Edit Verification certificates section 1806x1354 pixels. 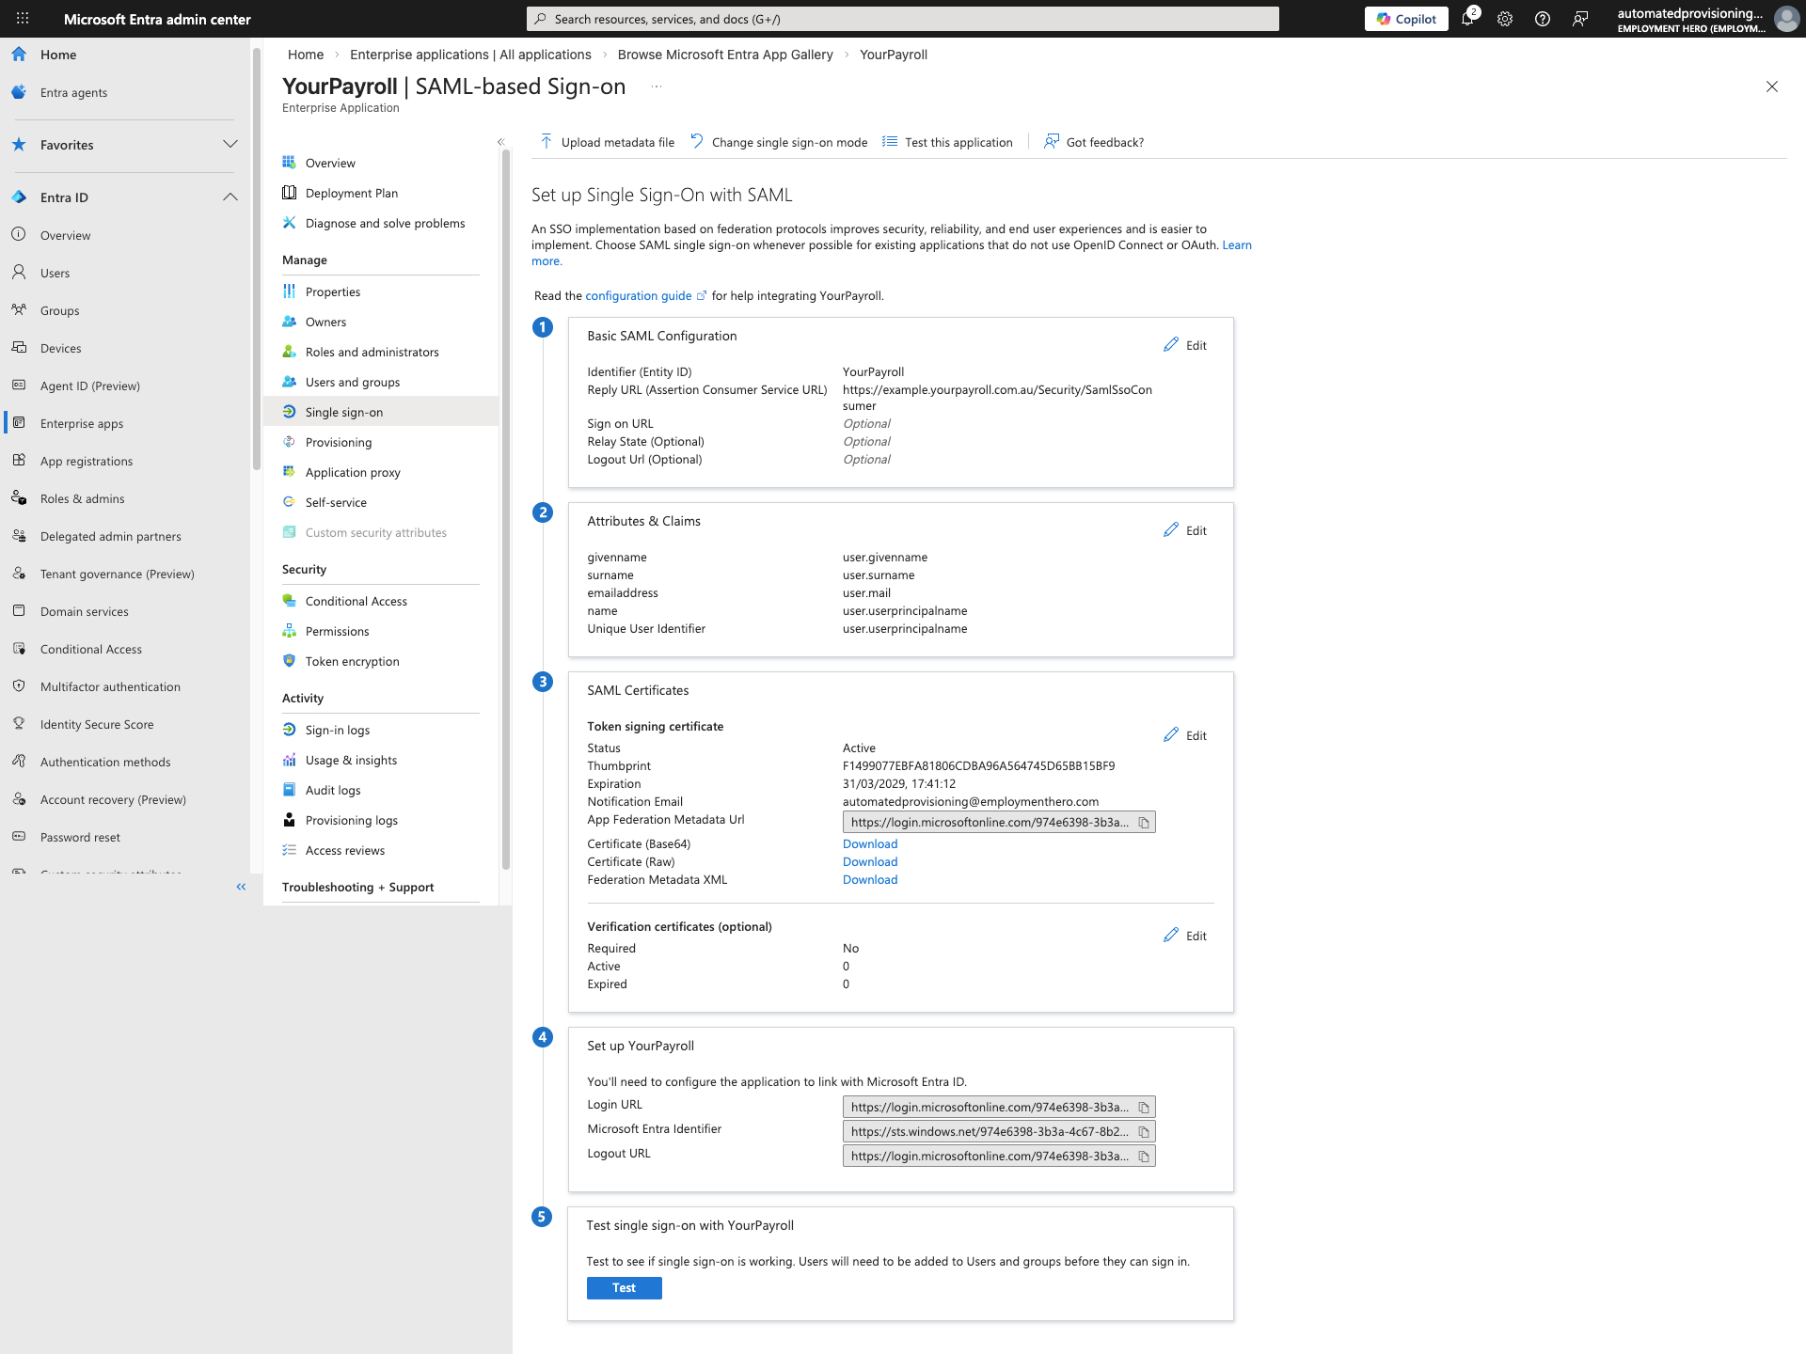pyautogui.click(x=1185, y=936)
